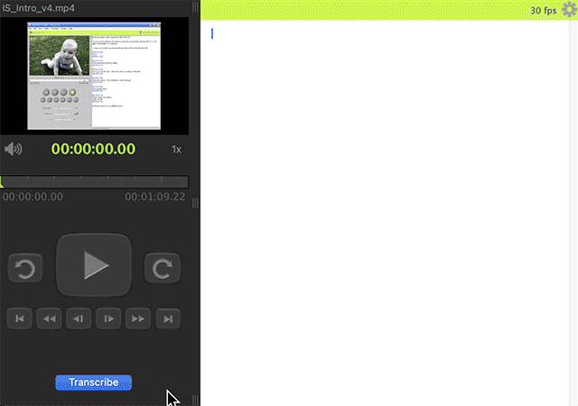Click the green current timecode display
The height and width of the screenshot is (406, 578).
tap(93, 149)
